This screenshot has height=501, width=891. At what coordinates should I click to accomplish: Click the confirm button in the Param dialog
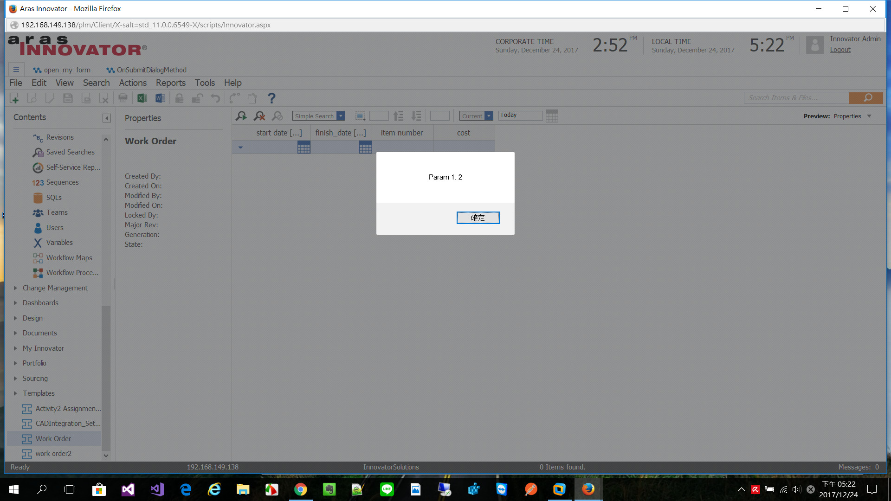pos(478,218)
